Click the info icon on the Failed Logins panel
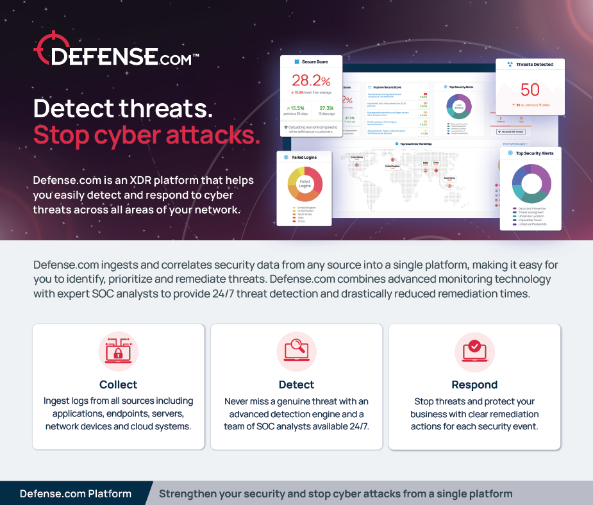Image resolution: width=593 pixels, height=505 pixels. [286, 158]
